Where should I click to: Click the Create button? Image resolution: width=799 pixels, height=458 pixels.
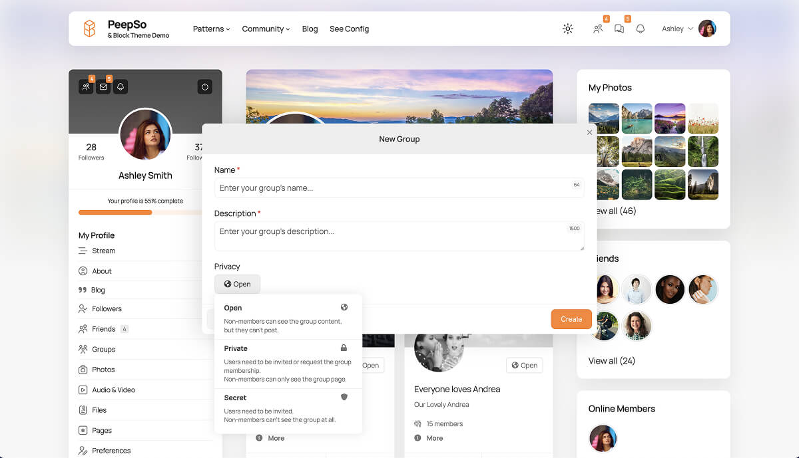[571, 319]
